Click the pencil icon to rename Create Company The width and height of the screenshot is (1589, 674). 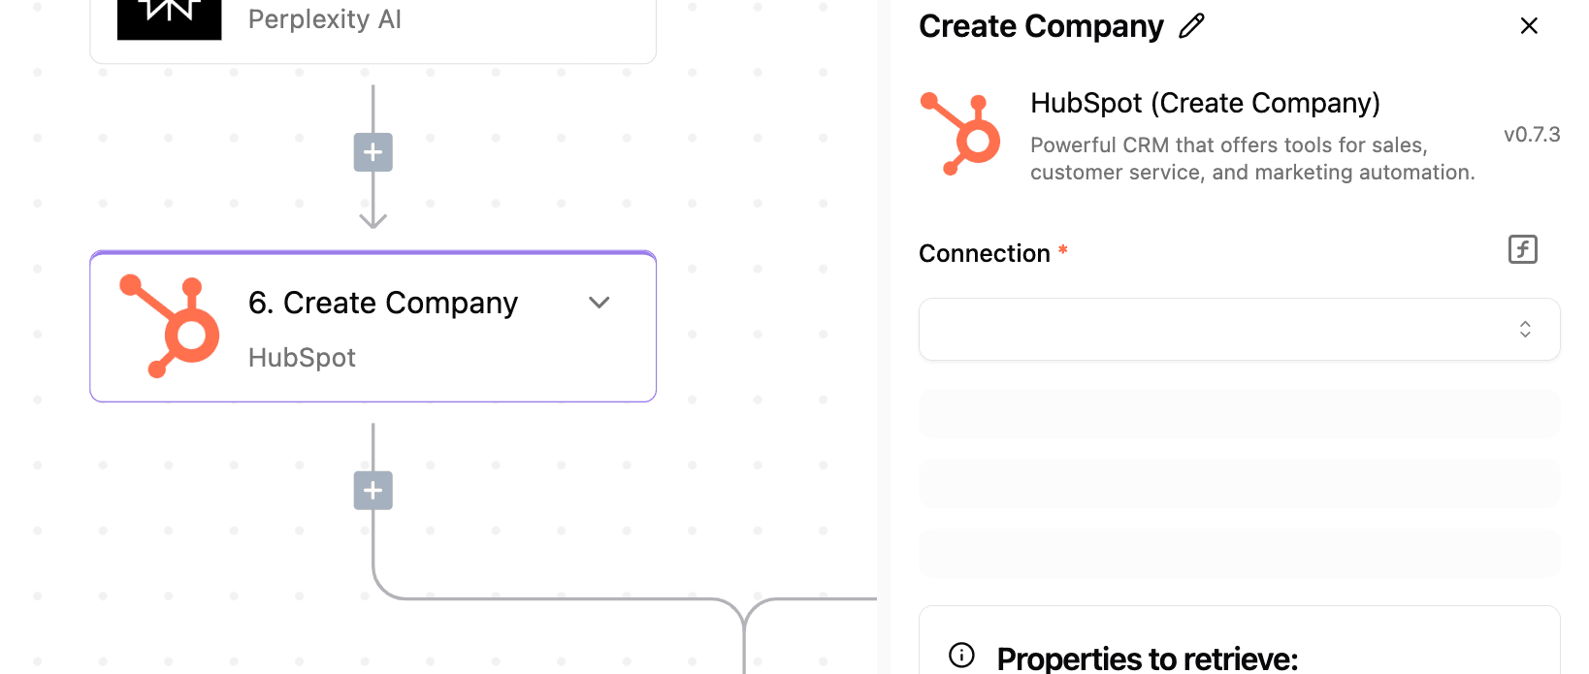pyautogui.click(x=1191, y=26)
